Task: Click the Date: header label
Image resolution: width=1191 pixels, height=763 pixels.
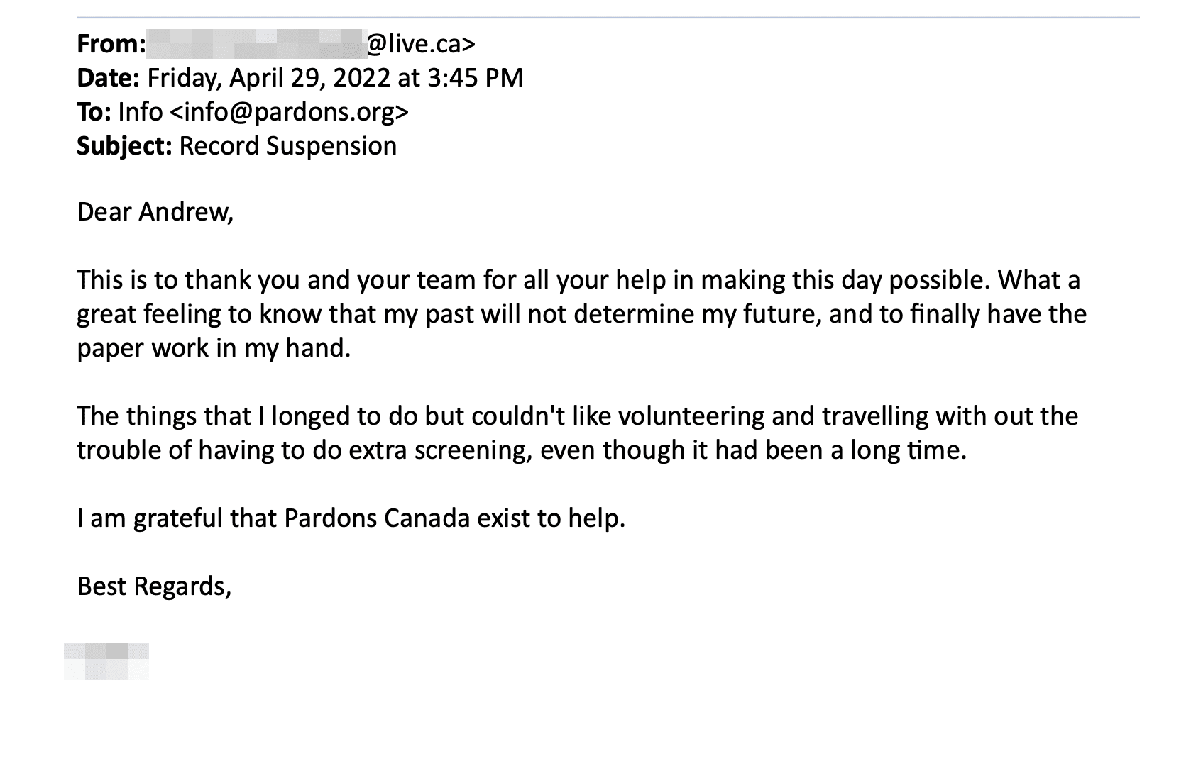Action: point(109,78)
